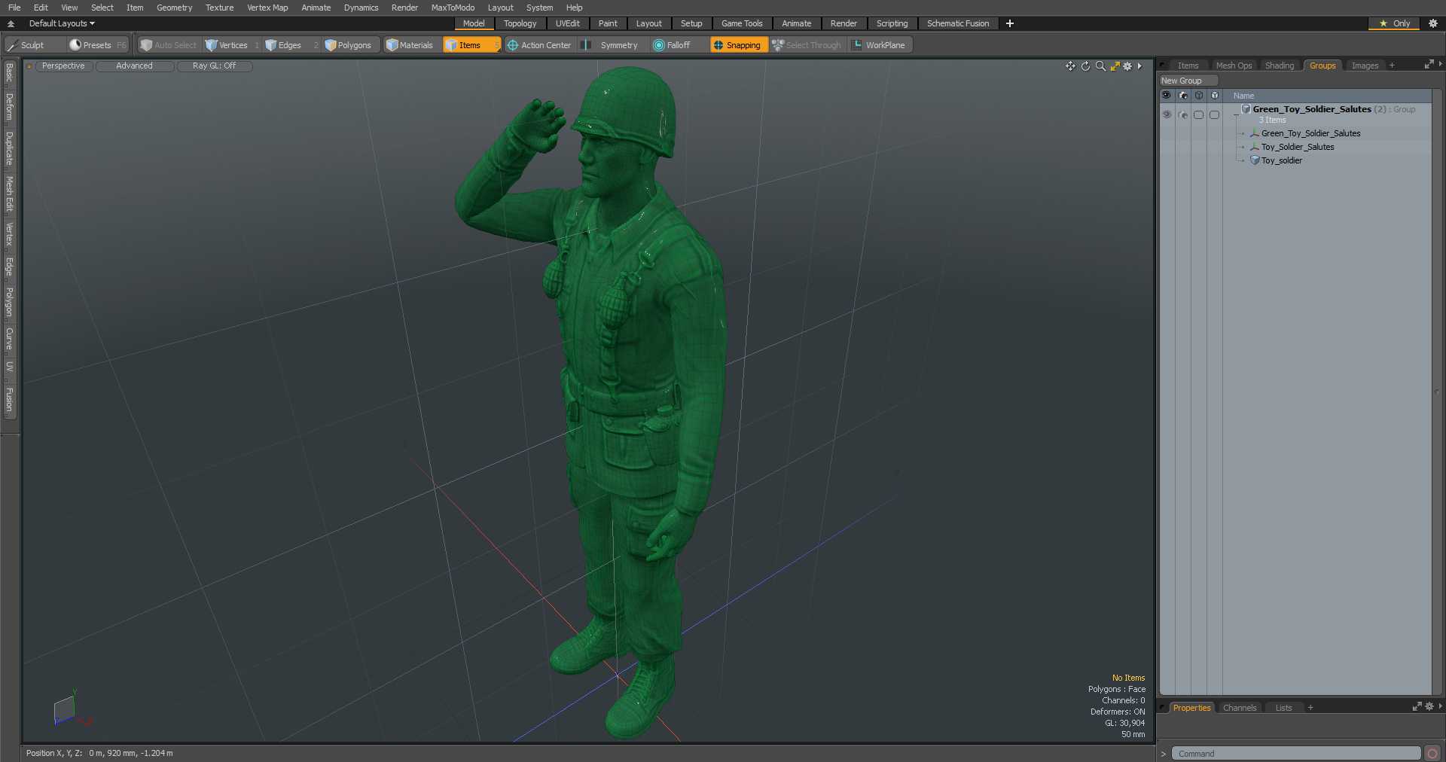Screen dimensions: 1446x762
Task: Expand the Groups panel with the maximize icon
Action: 1429,66
